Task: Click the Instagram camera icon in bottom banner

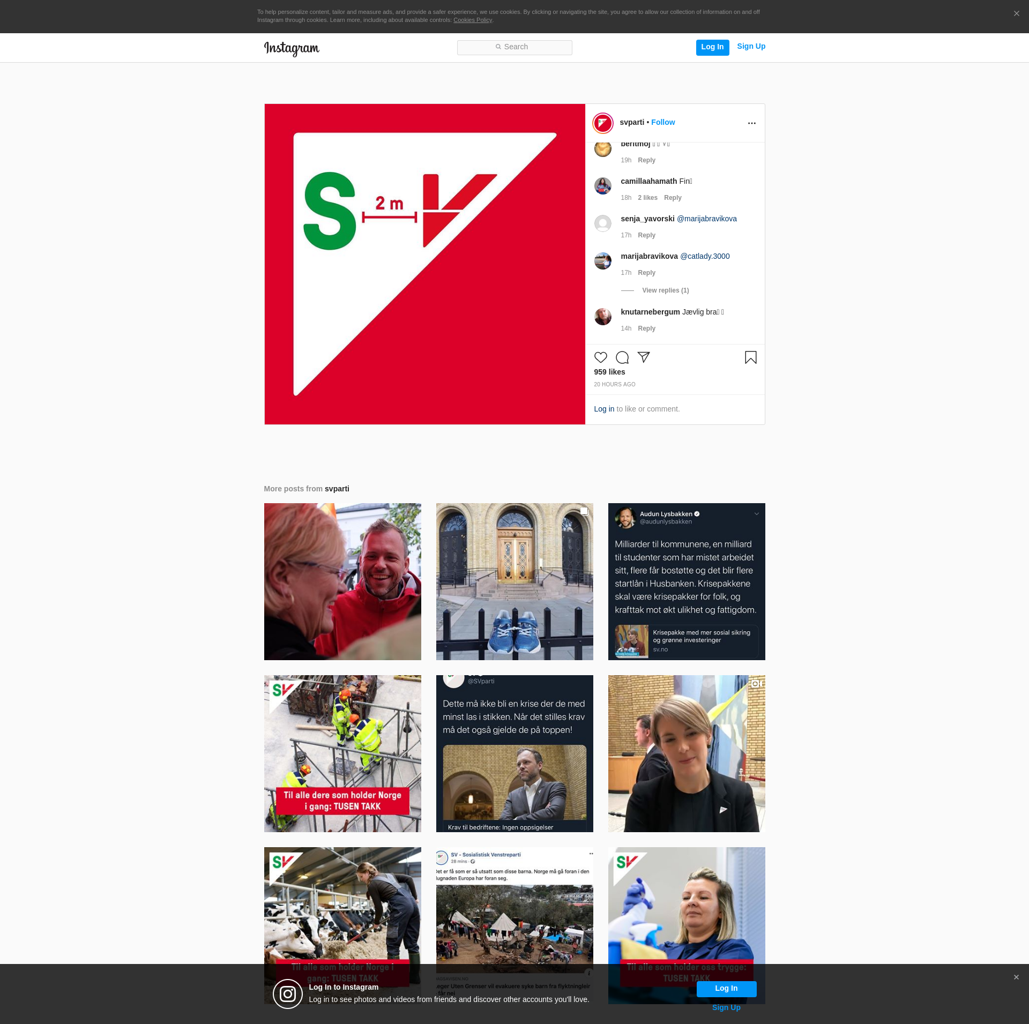Action: [288, 994]
